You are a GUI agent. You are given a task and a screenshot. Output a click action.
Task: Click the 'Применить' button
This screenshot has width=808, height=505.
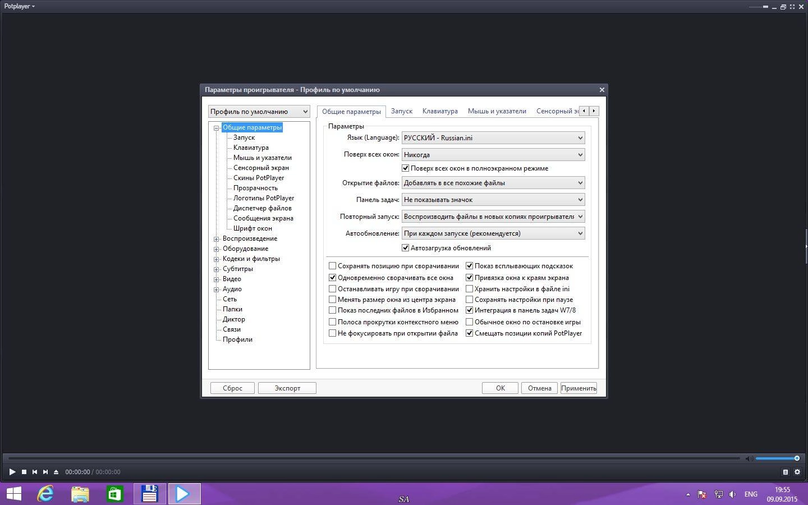pyautogui.click(x=579, y=388)
